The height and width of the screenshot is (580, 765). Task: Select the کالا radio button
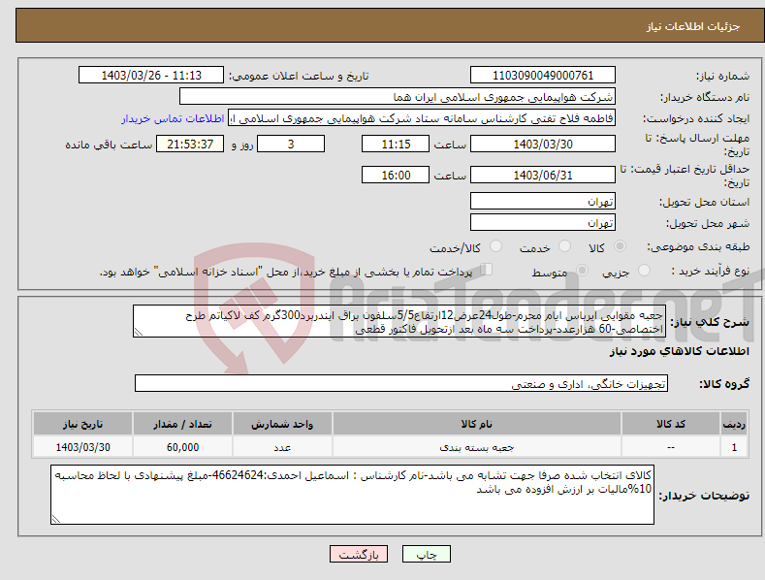[621, 246]
